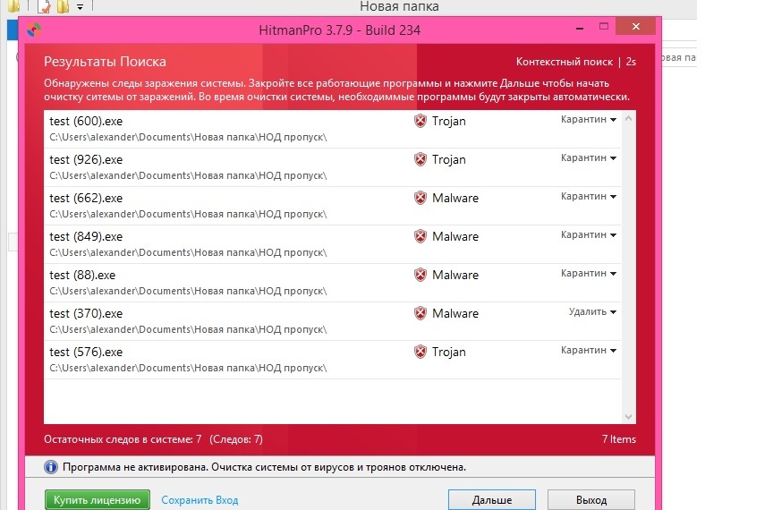
Task: Click threat shield icon for test (662).exe
Action: point(420,198)
